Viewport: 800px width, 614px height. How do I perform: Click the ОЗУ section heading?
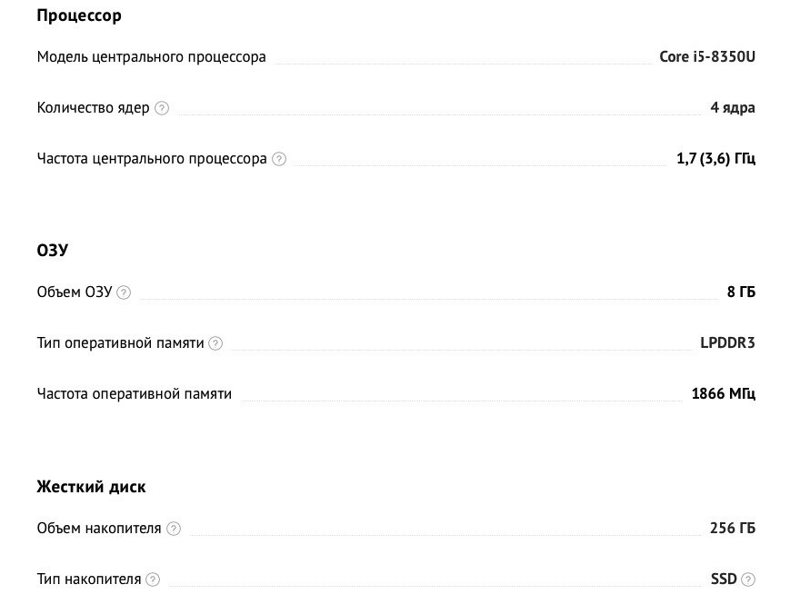(53, 250)
